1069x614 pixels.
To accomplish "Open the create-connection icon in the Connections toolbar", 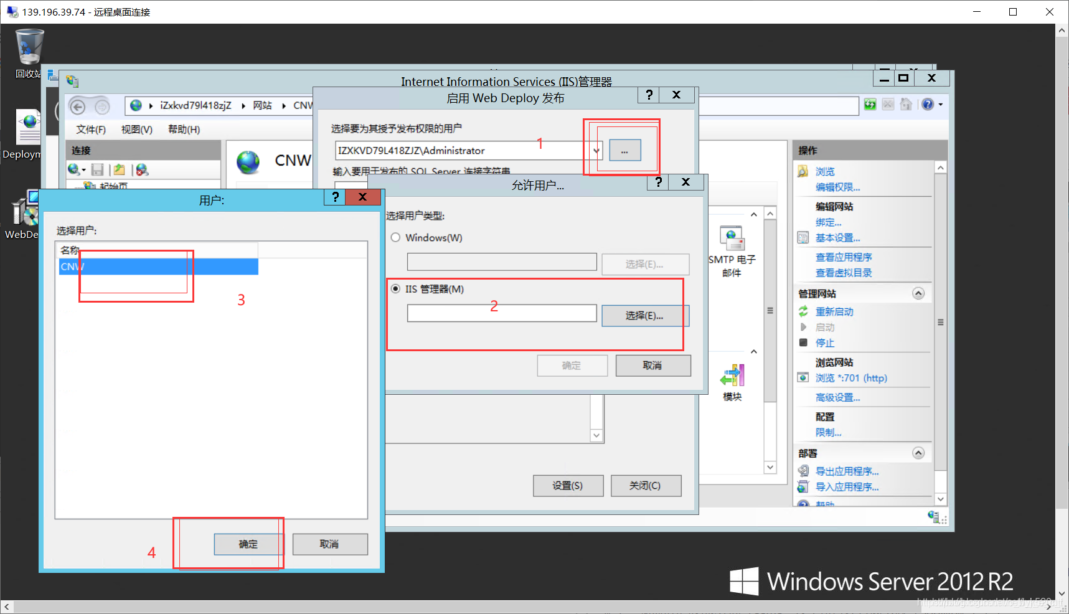I will coord(74,169).
